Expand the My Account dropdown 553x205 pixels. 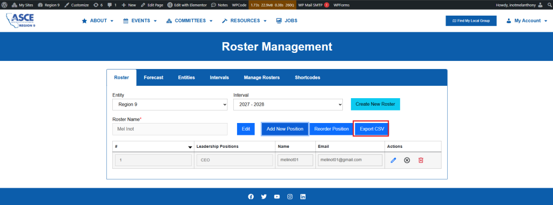point(527,21)
